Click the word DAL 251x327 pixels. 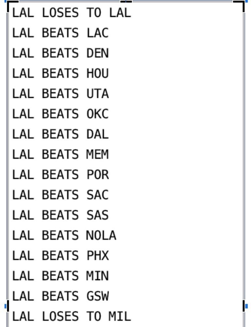pyautogui.click(x=98, y=134)
